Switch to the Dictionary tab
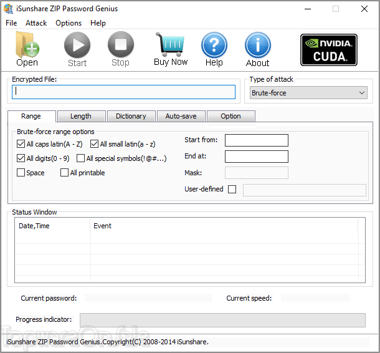 click(131, 116)
